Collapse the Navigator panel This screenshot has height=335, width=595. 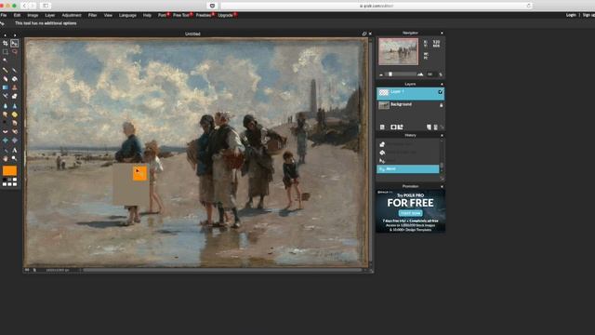[442, 33]
